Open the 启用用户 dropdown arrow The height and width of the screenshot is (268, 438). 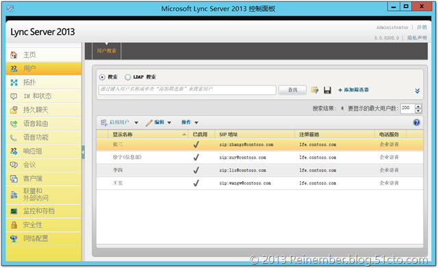pos(136,122)
